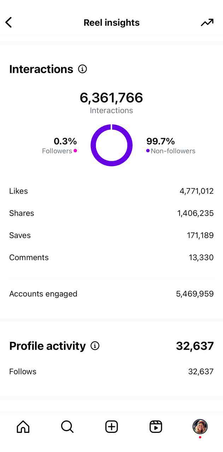
Task: Tap the 6,361,766 interactions total
Action: [x=111, y=98]
